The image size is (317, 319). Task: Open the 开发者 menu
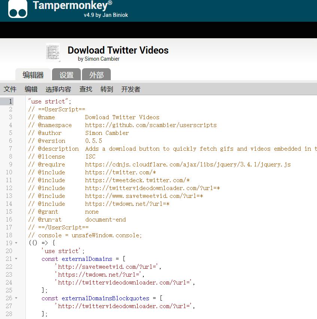pyautogui.click(x=131, y=89)
